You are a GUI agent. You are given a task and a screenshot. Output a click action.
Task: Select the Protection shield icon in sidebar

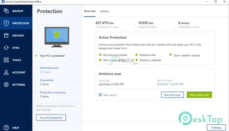[x=6, y=23]
